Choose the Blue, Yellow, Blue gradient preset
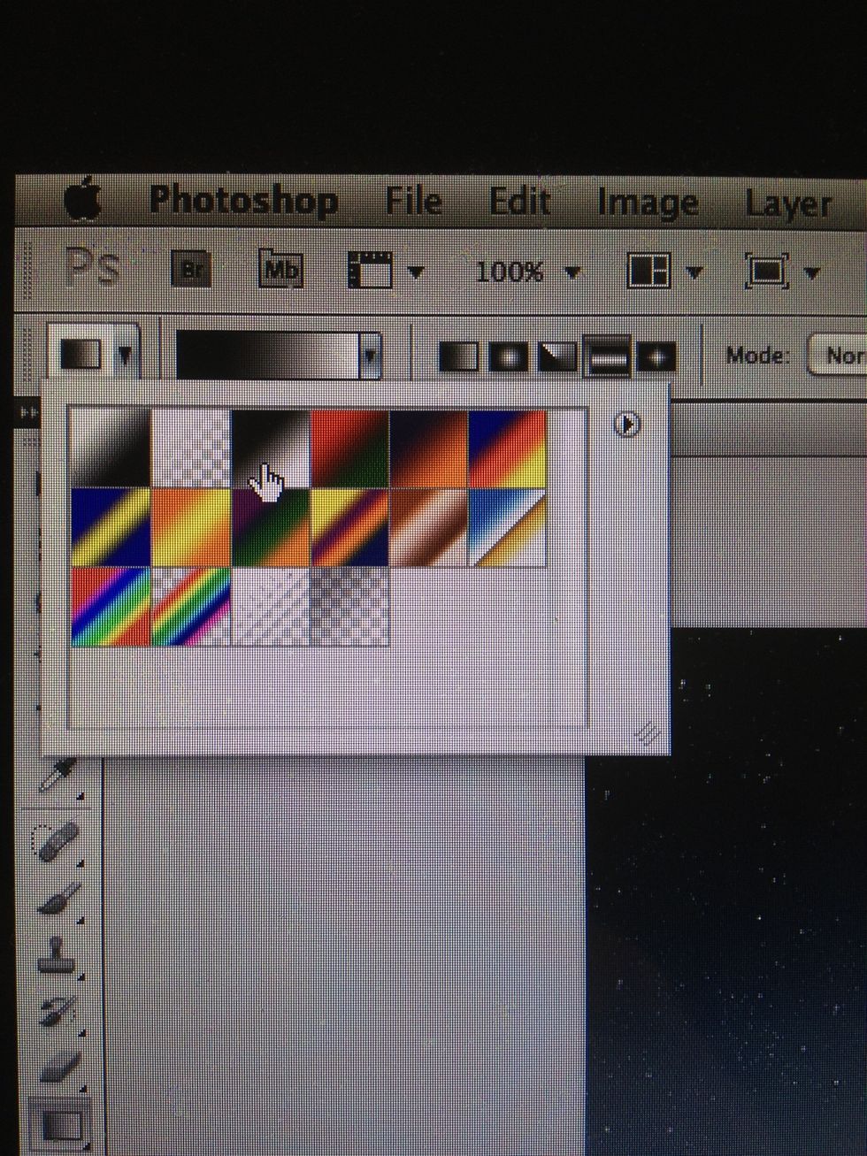 coord(111,527)
